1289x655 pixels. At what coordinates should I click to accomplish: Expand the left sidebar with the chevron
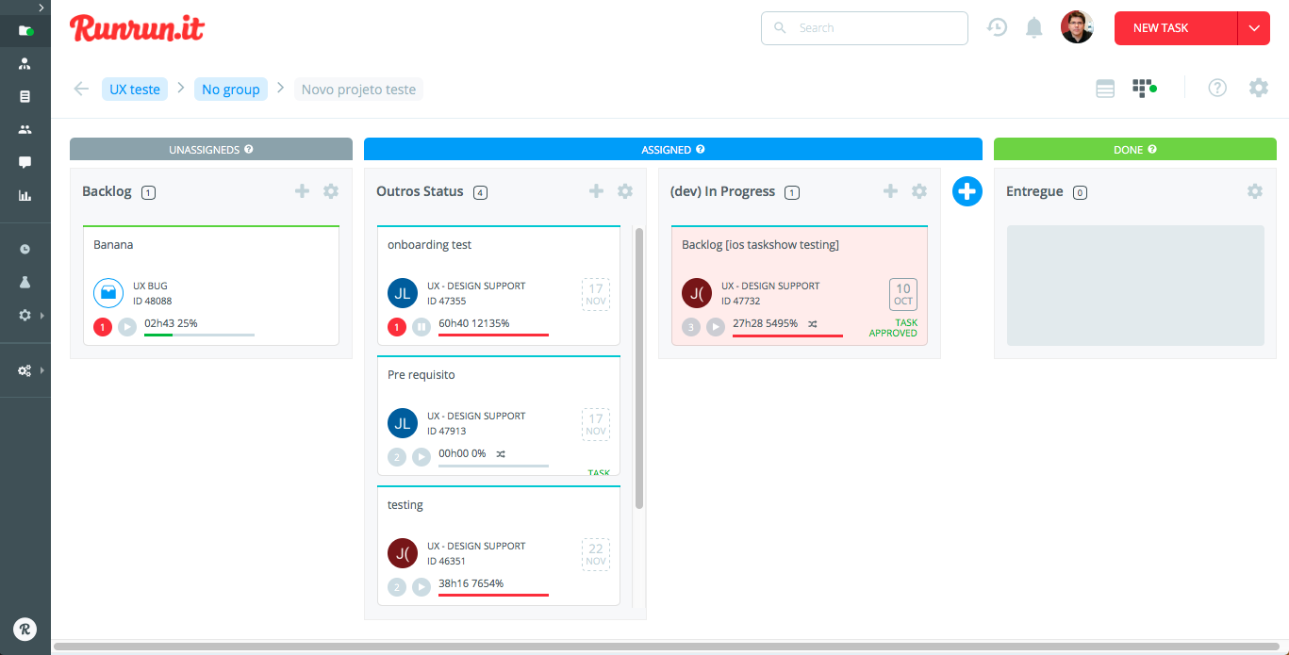point(41,8)
